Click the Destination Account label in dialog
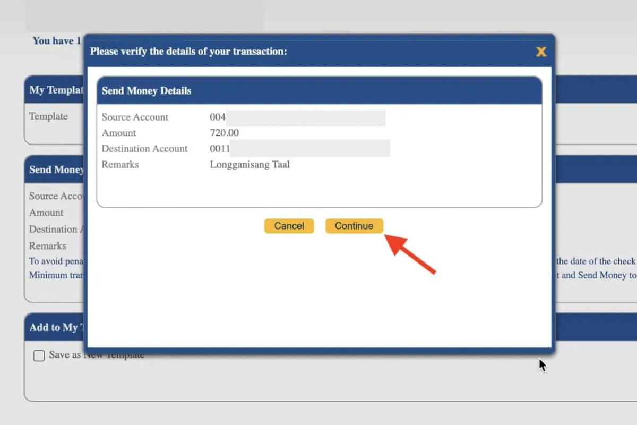This screenshot has height=425, width=637. (x=144, y=149)
